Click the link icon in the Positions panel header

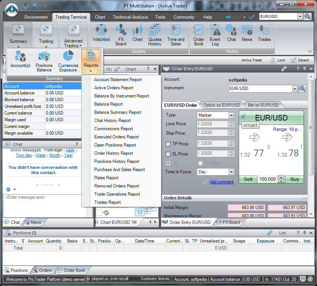pyautogui.click(x=270, y=233)
